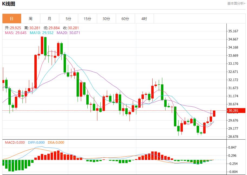Click the MACD indicator label
Viewport: 247px width, 175px height.
(x=15, y=143)
